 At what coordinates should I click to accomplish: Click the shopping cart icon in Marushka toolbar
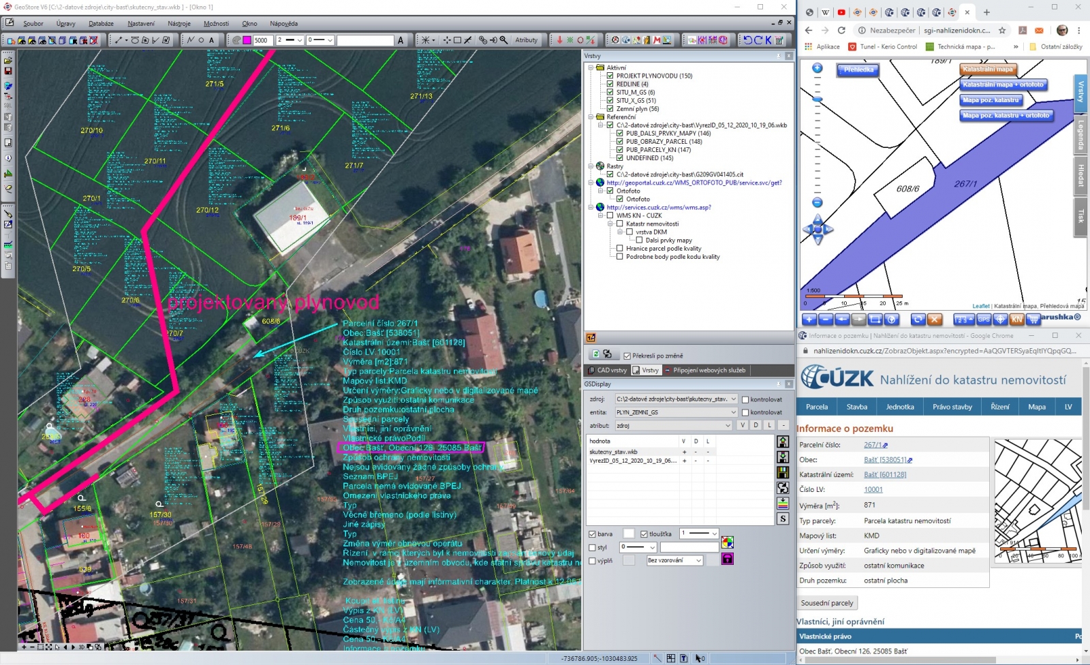pyautogui.click(x=1033, y=319)
